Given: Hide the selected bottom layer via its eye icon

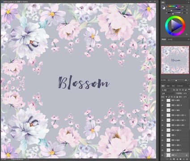Looking at the screenshot, I should pos(162,155).
